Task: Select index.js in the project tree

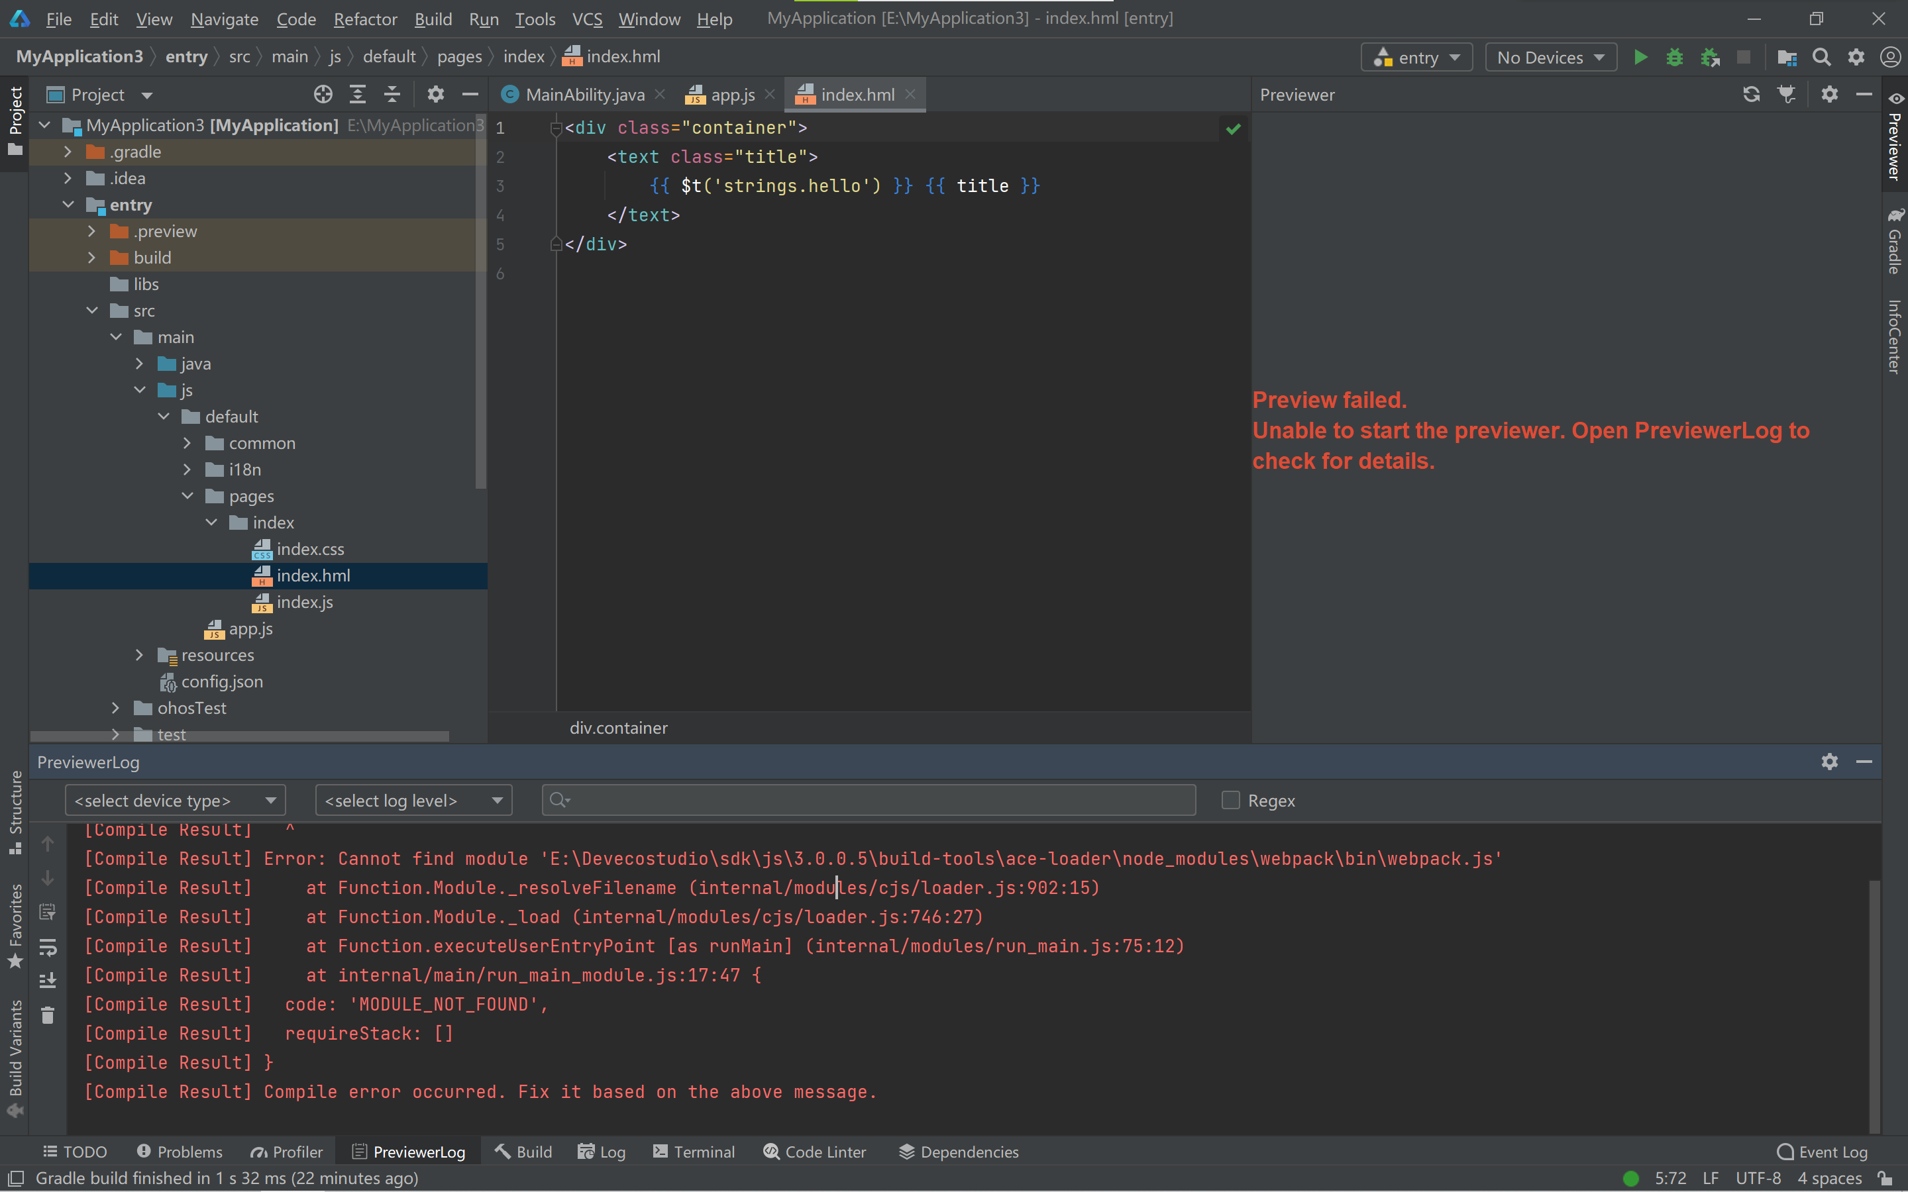Action: [304, 603]
